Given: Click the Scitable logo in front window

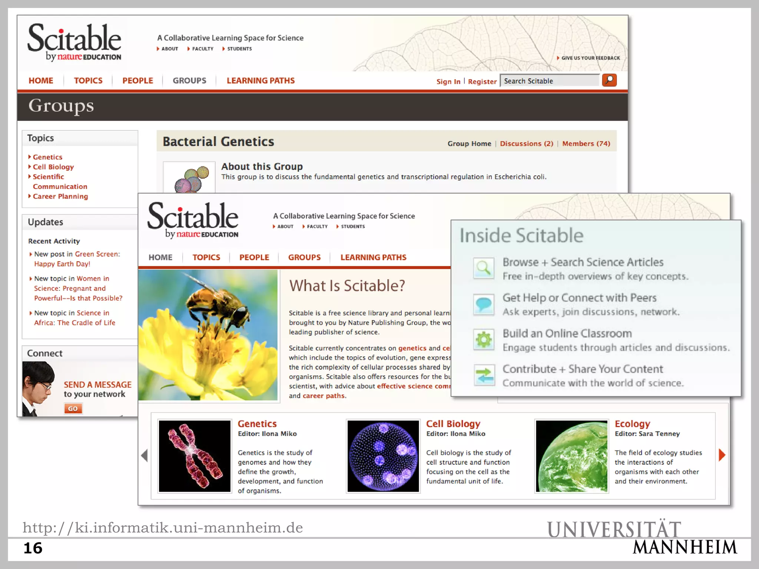Looking at the screenshot, I should click(193, 220).
